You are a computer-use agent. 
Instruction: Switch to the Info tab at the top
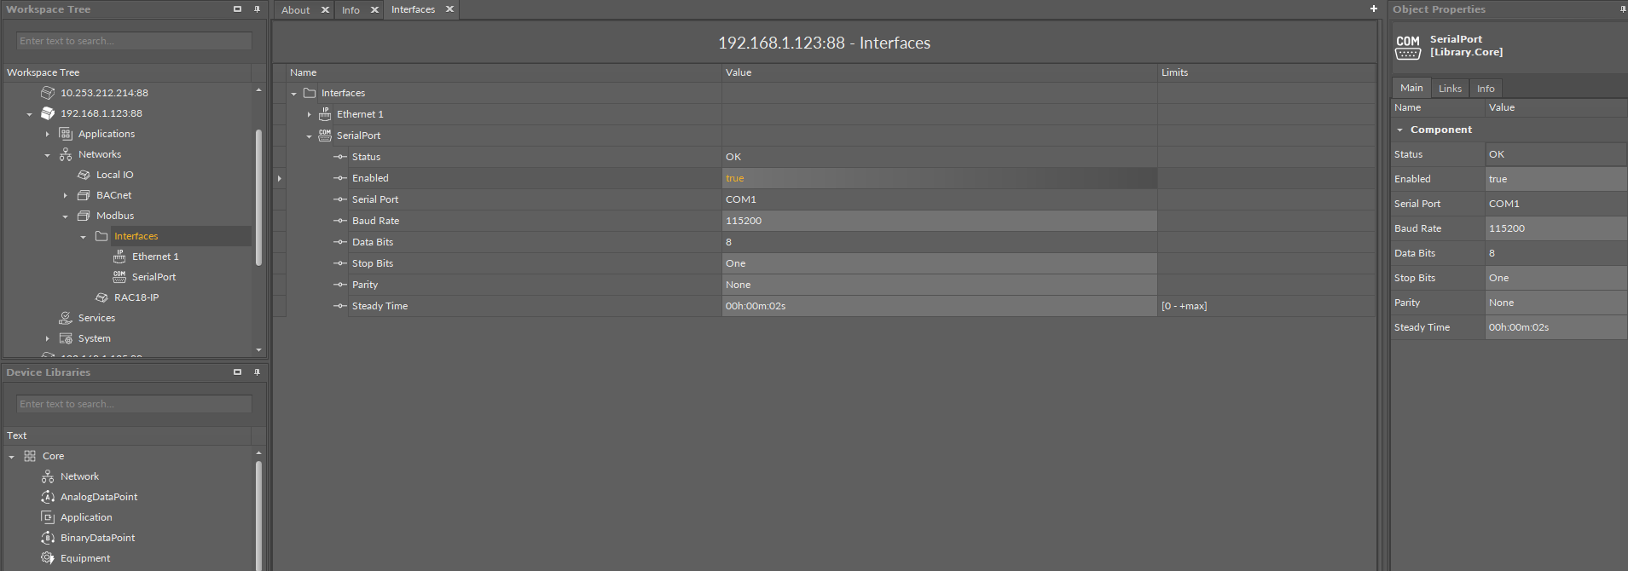351,10
